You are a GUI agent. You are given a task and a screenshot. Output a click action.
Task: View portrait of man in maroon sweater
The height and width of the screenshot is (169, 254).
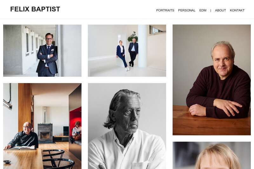tap(211, 80)
